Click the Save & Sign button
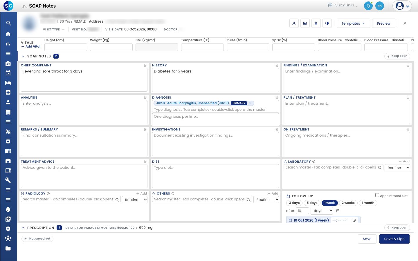 394,239
